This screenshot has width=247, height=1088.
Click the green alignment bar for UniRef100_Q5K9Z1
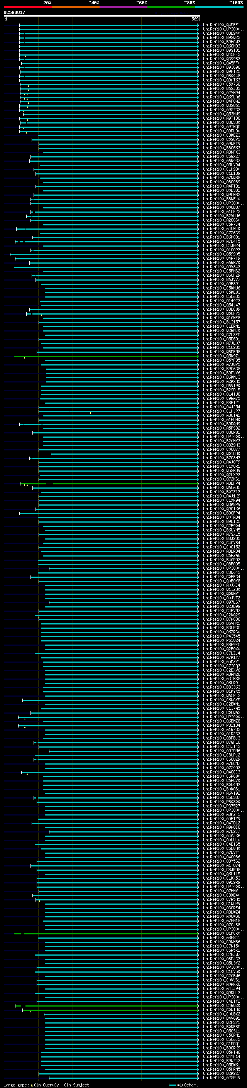pos(106,356)
